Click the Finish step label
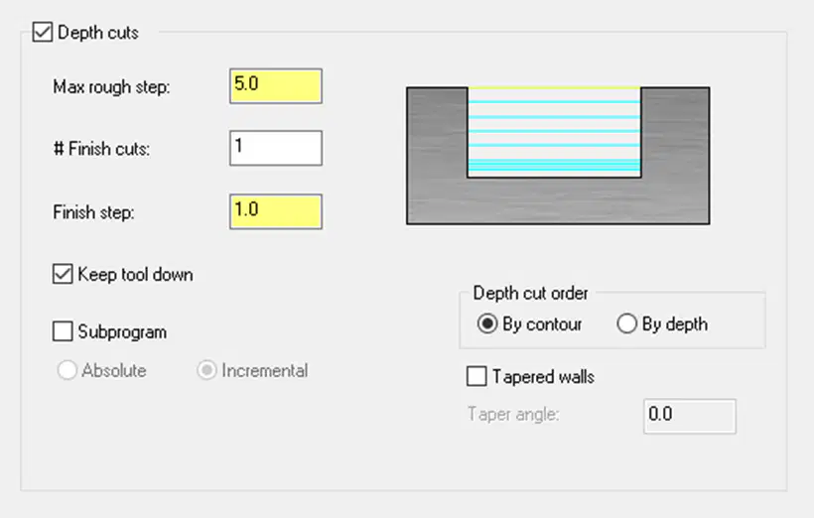The image size is (814, 518). [93, 212]
